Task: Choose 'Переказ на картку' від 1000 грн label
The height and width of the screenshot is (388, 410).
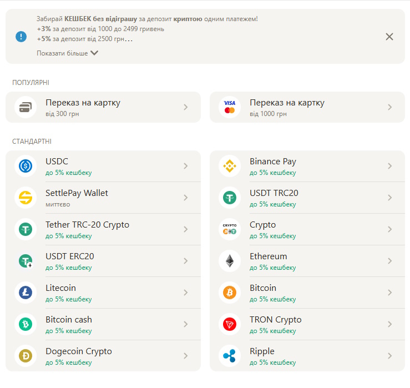Action: (x=287, y=103)
